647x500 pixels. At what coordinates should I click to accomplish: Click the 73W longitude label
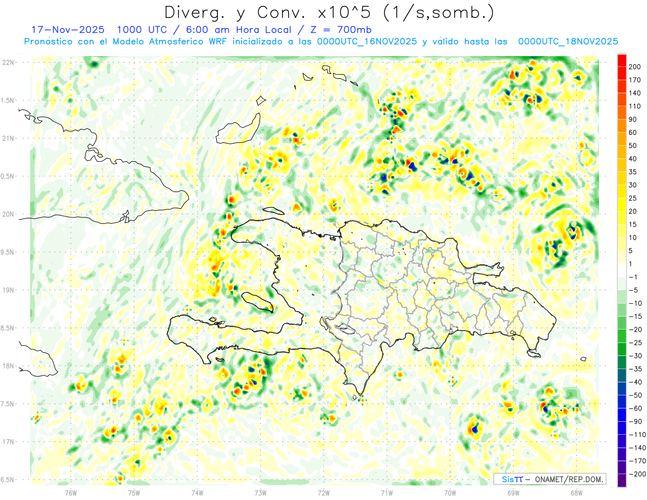[x=260, y=492]
